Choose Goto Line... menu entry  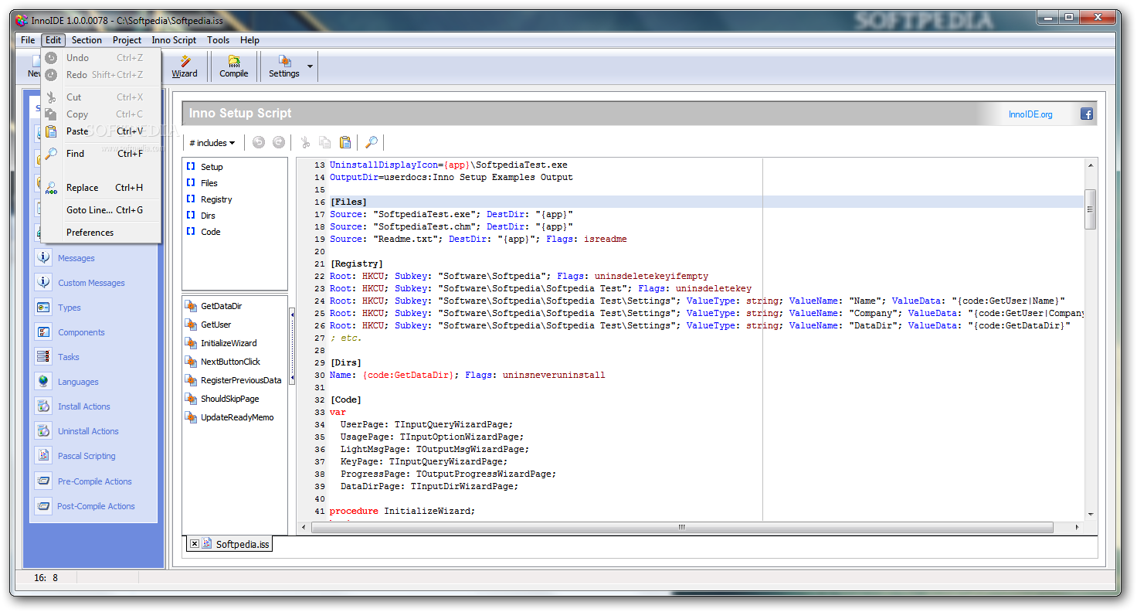coord(100,210)
